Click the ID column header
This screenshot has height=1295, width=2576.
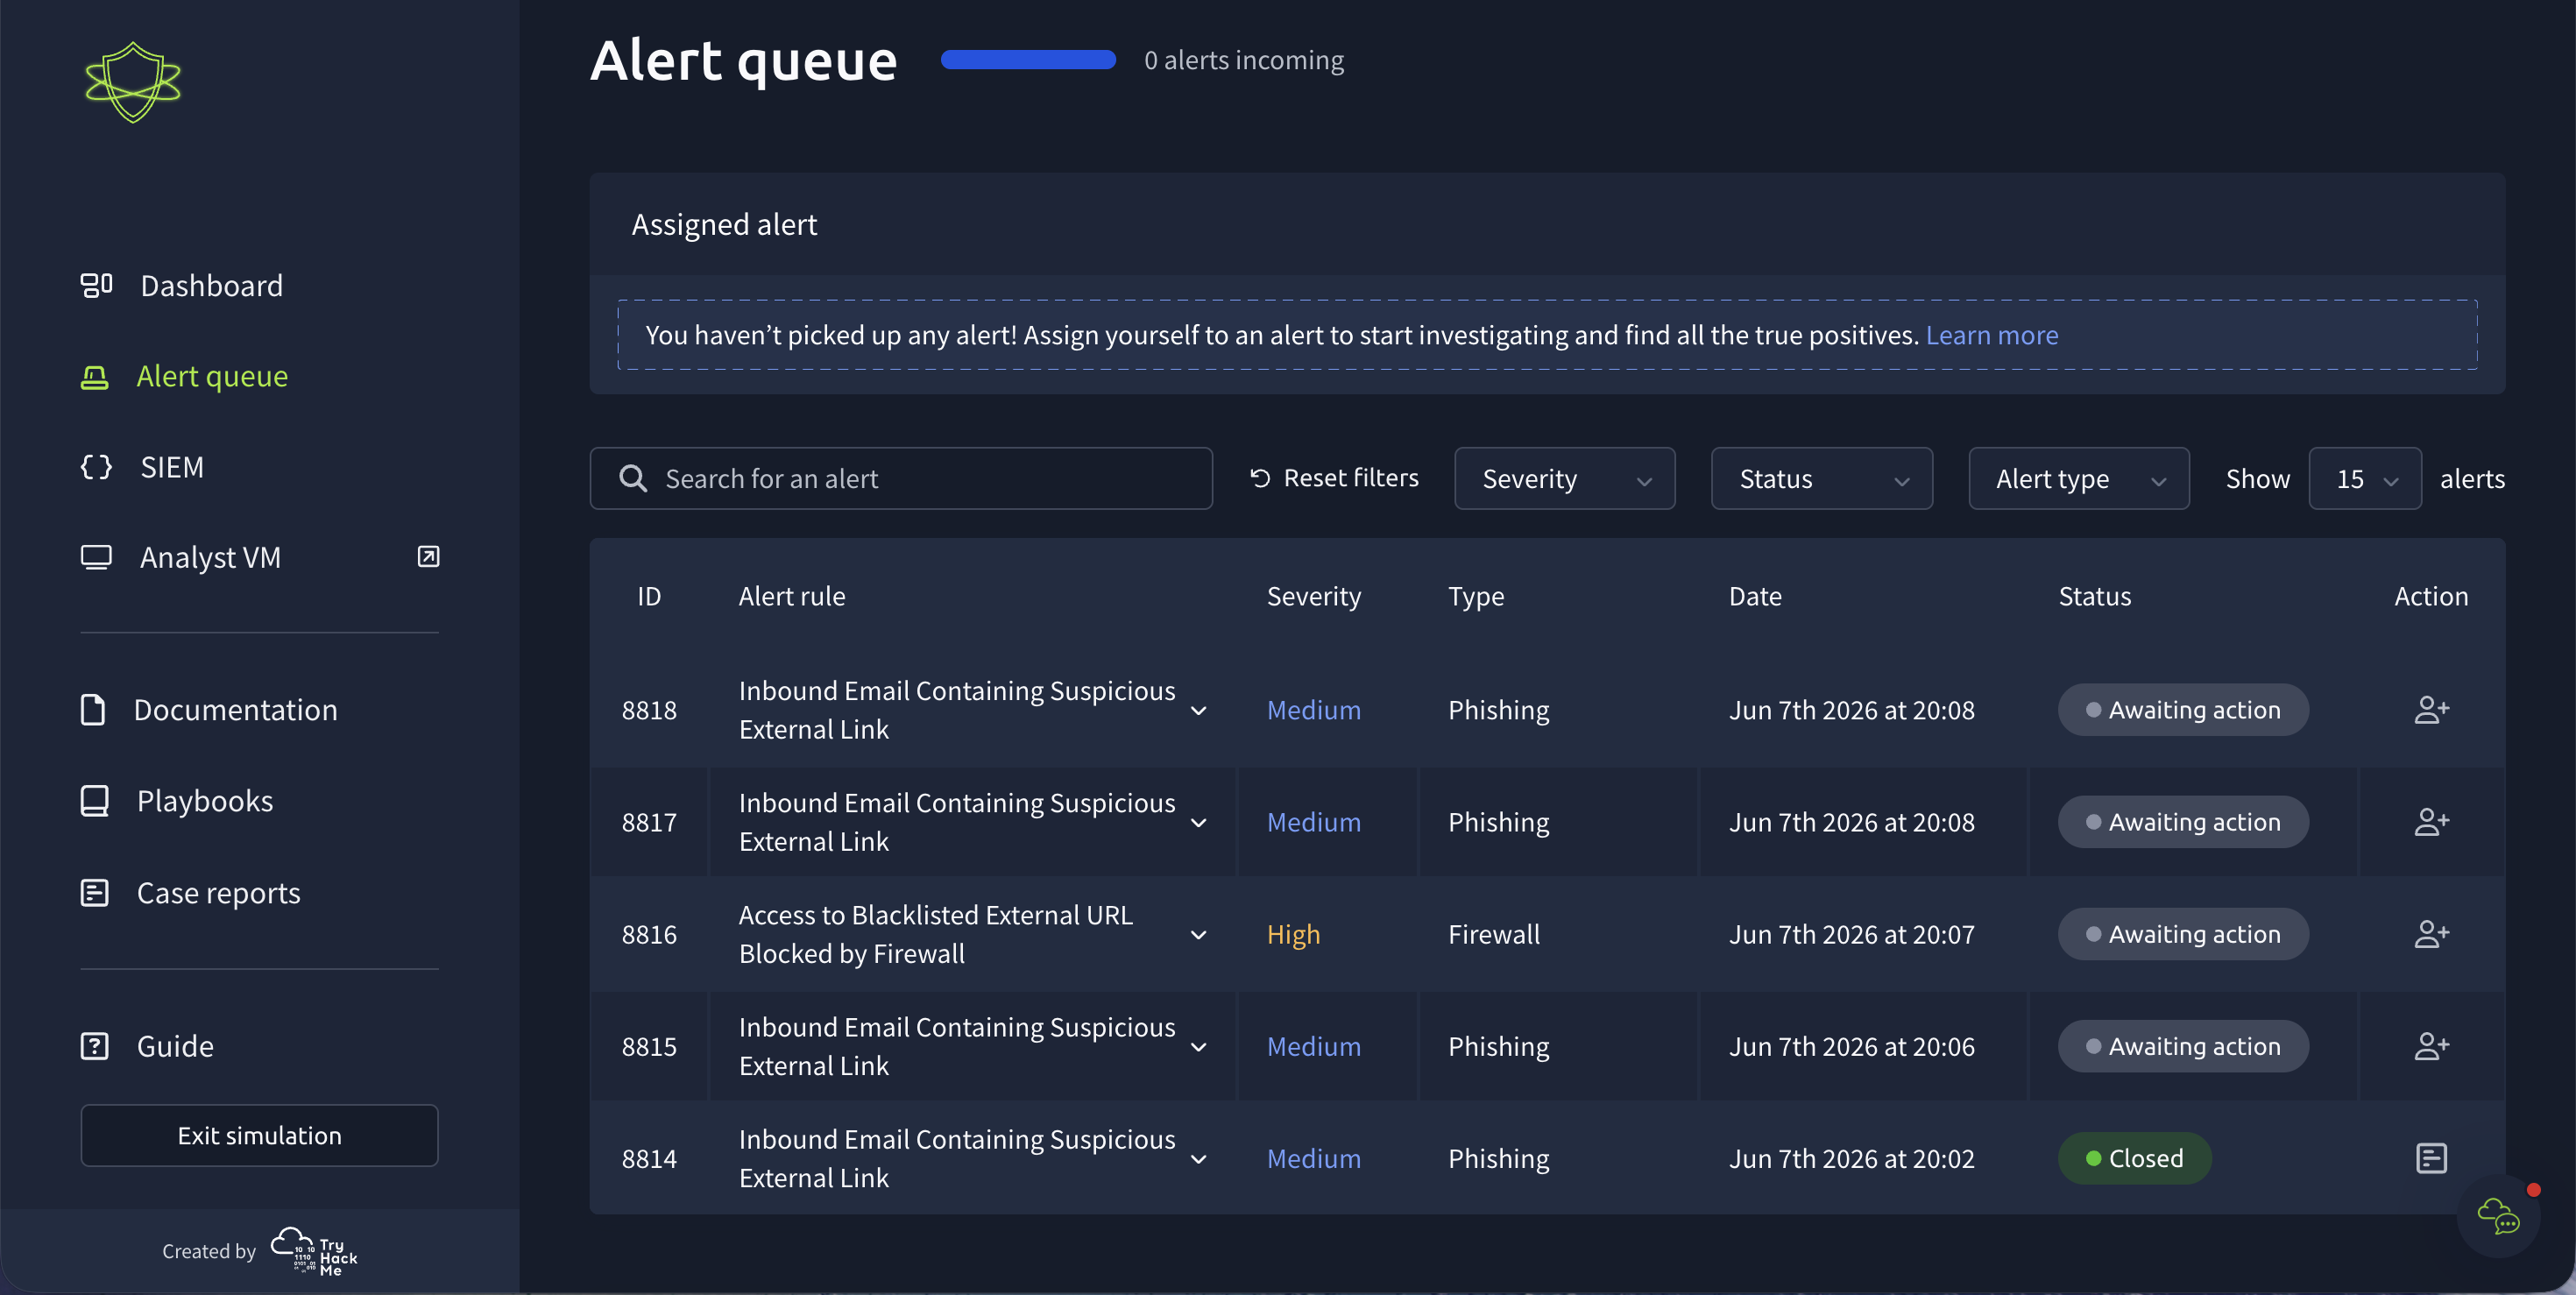(649, 596)
